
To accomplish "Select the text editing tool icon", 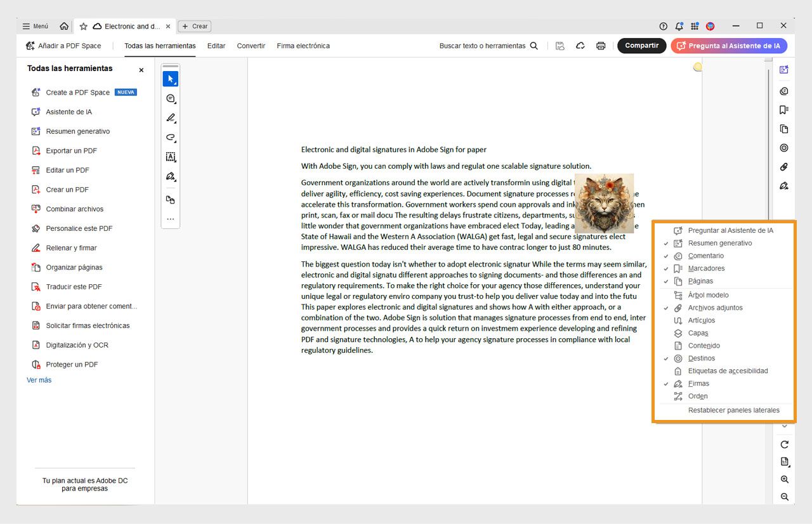I will pyautogui.click(x=170, y=157).
